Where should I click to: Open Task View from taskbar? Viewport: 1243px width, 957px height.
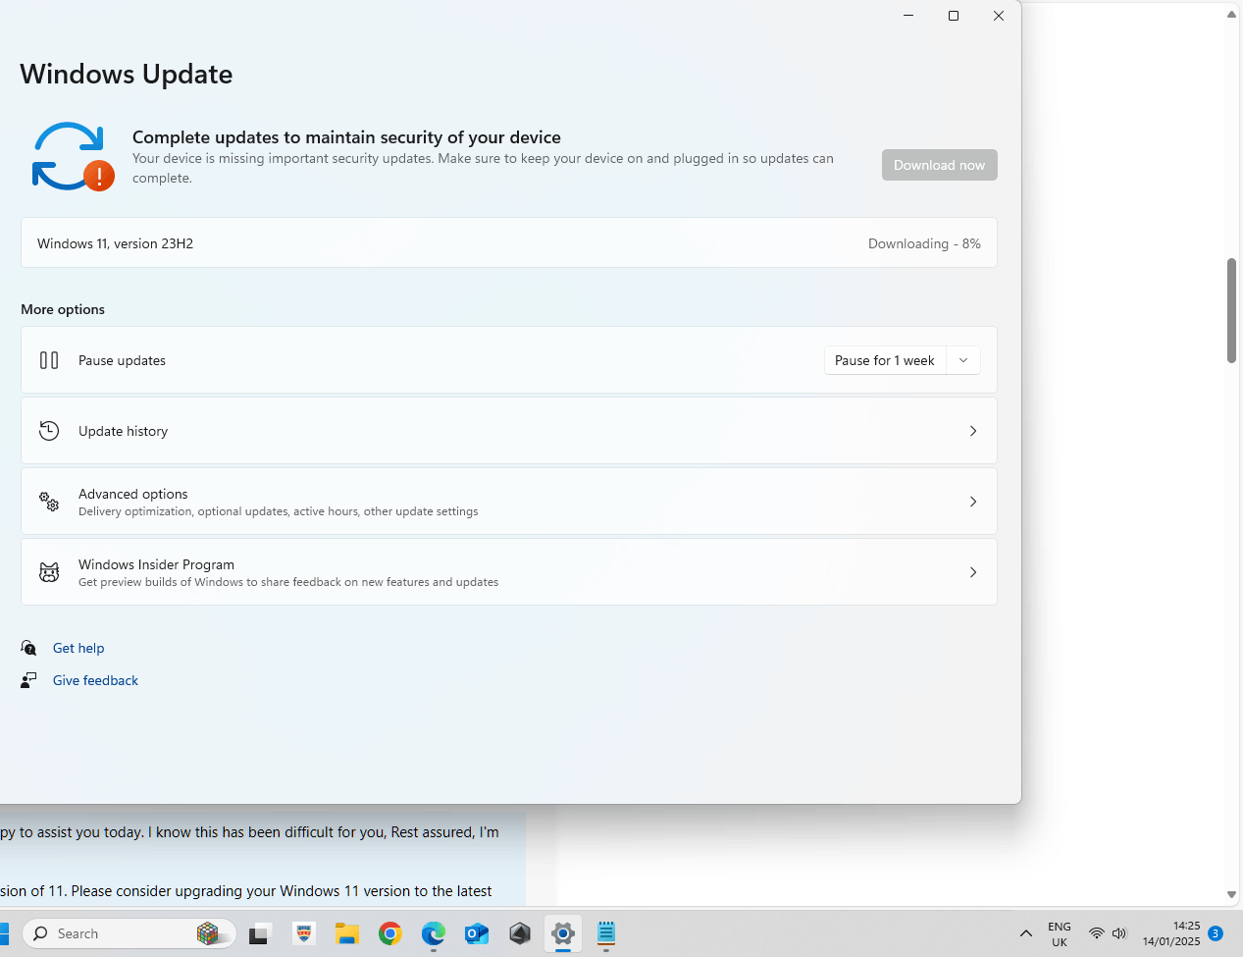click(259, 933)
